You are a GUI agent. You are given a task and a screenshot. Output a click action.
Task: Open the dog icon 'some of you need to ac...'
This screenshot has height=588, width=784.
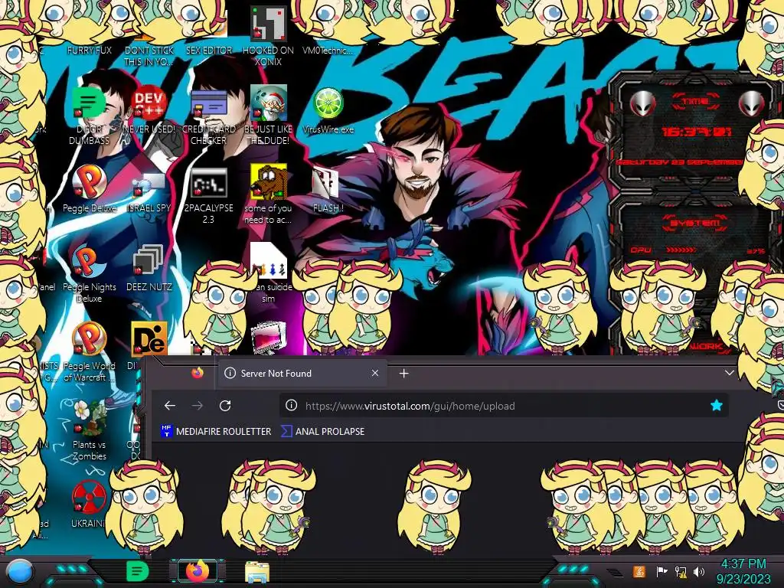[269, 182]
